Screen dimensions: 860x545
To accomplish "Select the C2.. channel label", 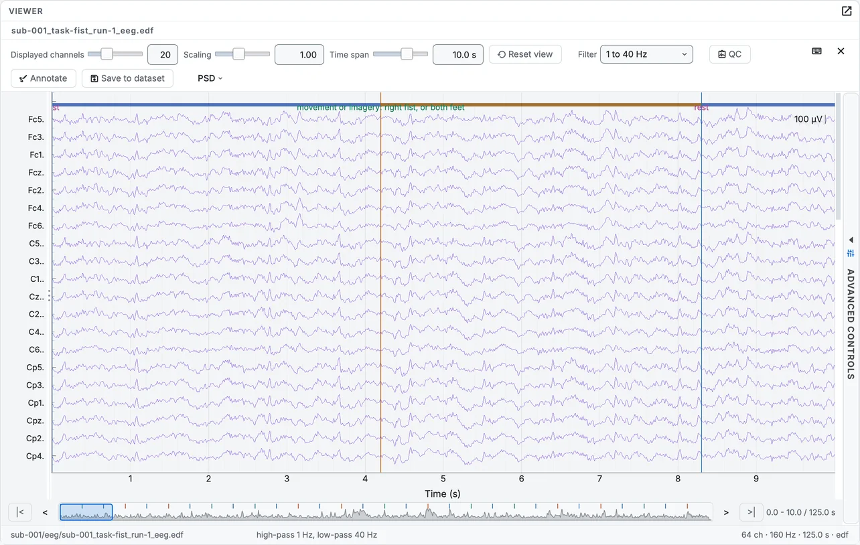I will (x=36, y=314).
